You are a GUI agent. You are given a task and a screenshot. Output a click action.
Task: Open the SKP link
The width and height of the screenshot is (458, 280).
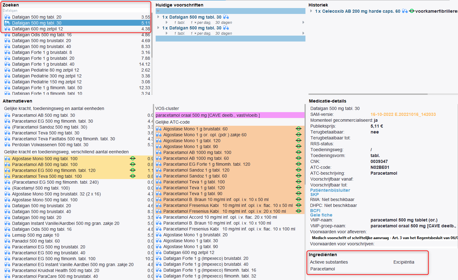tap(314, 195)
